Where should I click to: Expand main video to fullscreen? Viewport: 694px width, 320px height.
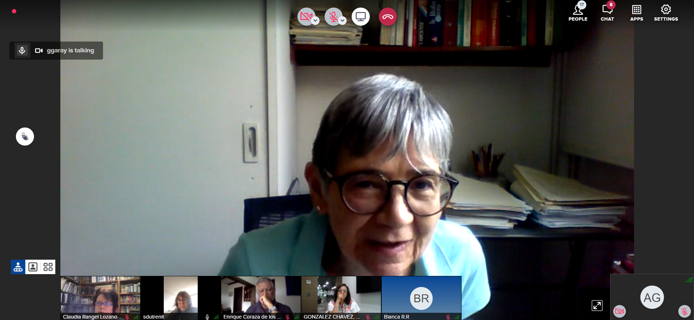[x=597, y=305]
